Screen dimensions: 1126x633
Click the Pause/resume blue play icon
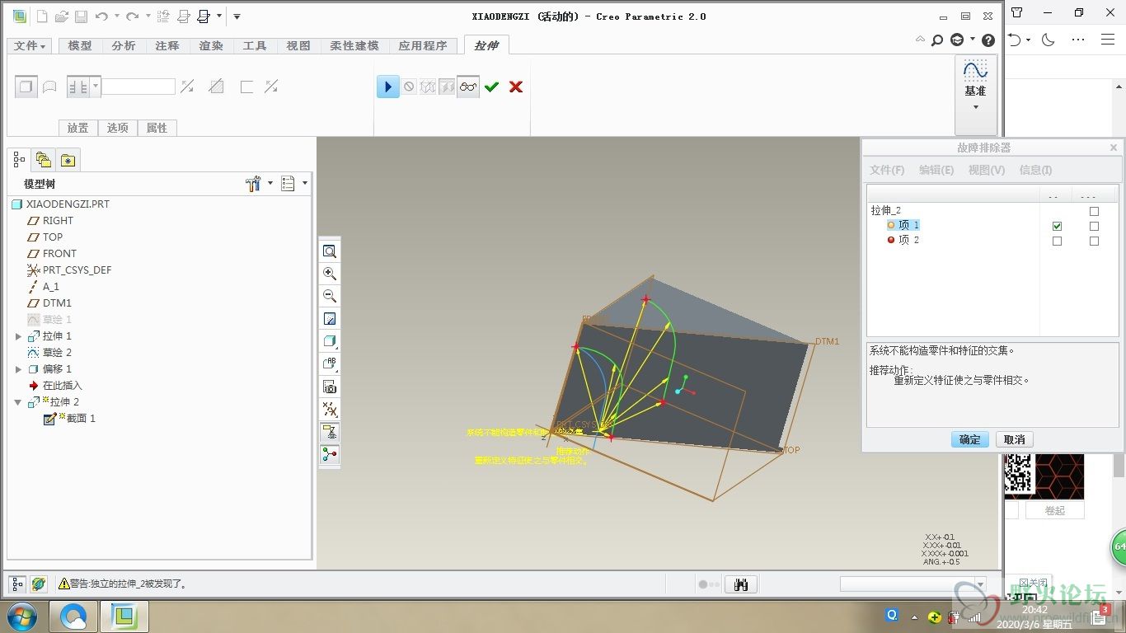[x=388, y=87]
